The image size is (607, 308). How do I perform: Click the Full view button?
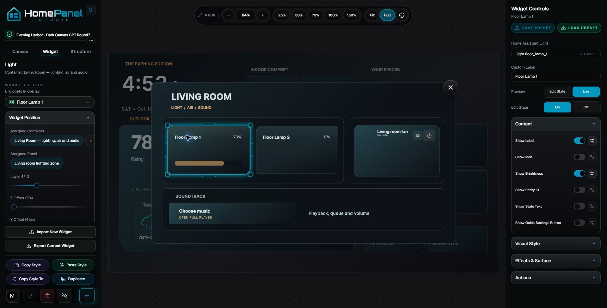(387, 15)
